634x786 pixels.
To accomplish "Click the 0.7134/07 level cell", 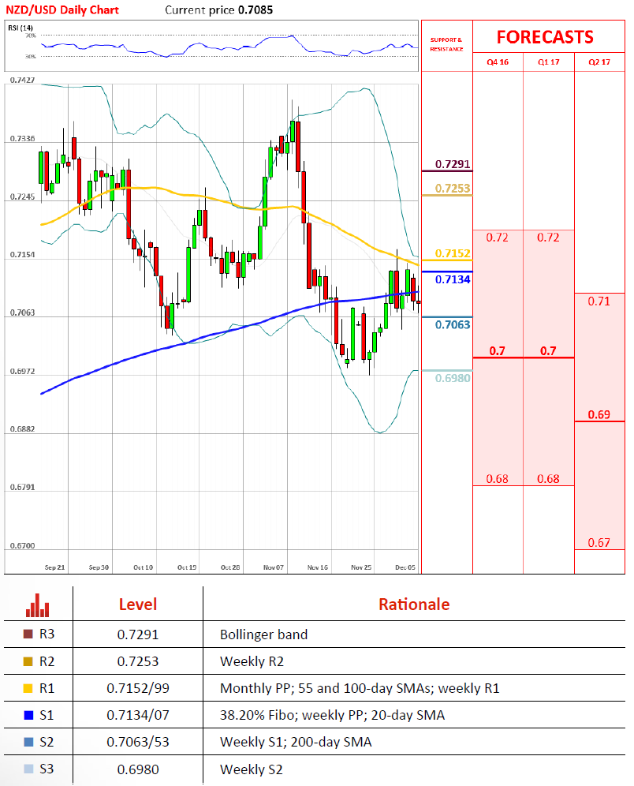I will click(x=138, y=715).
